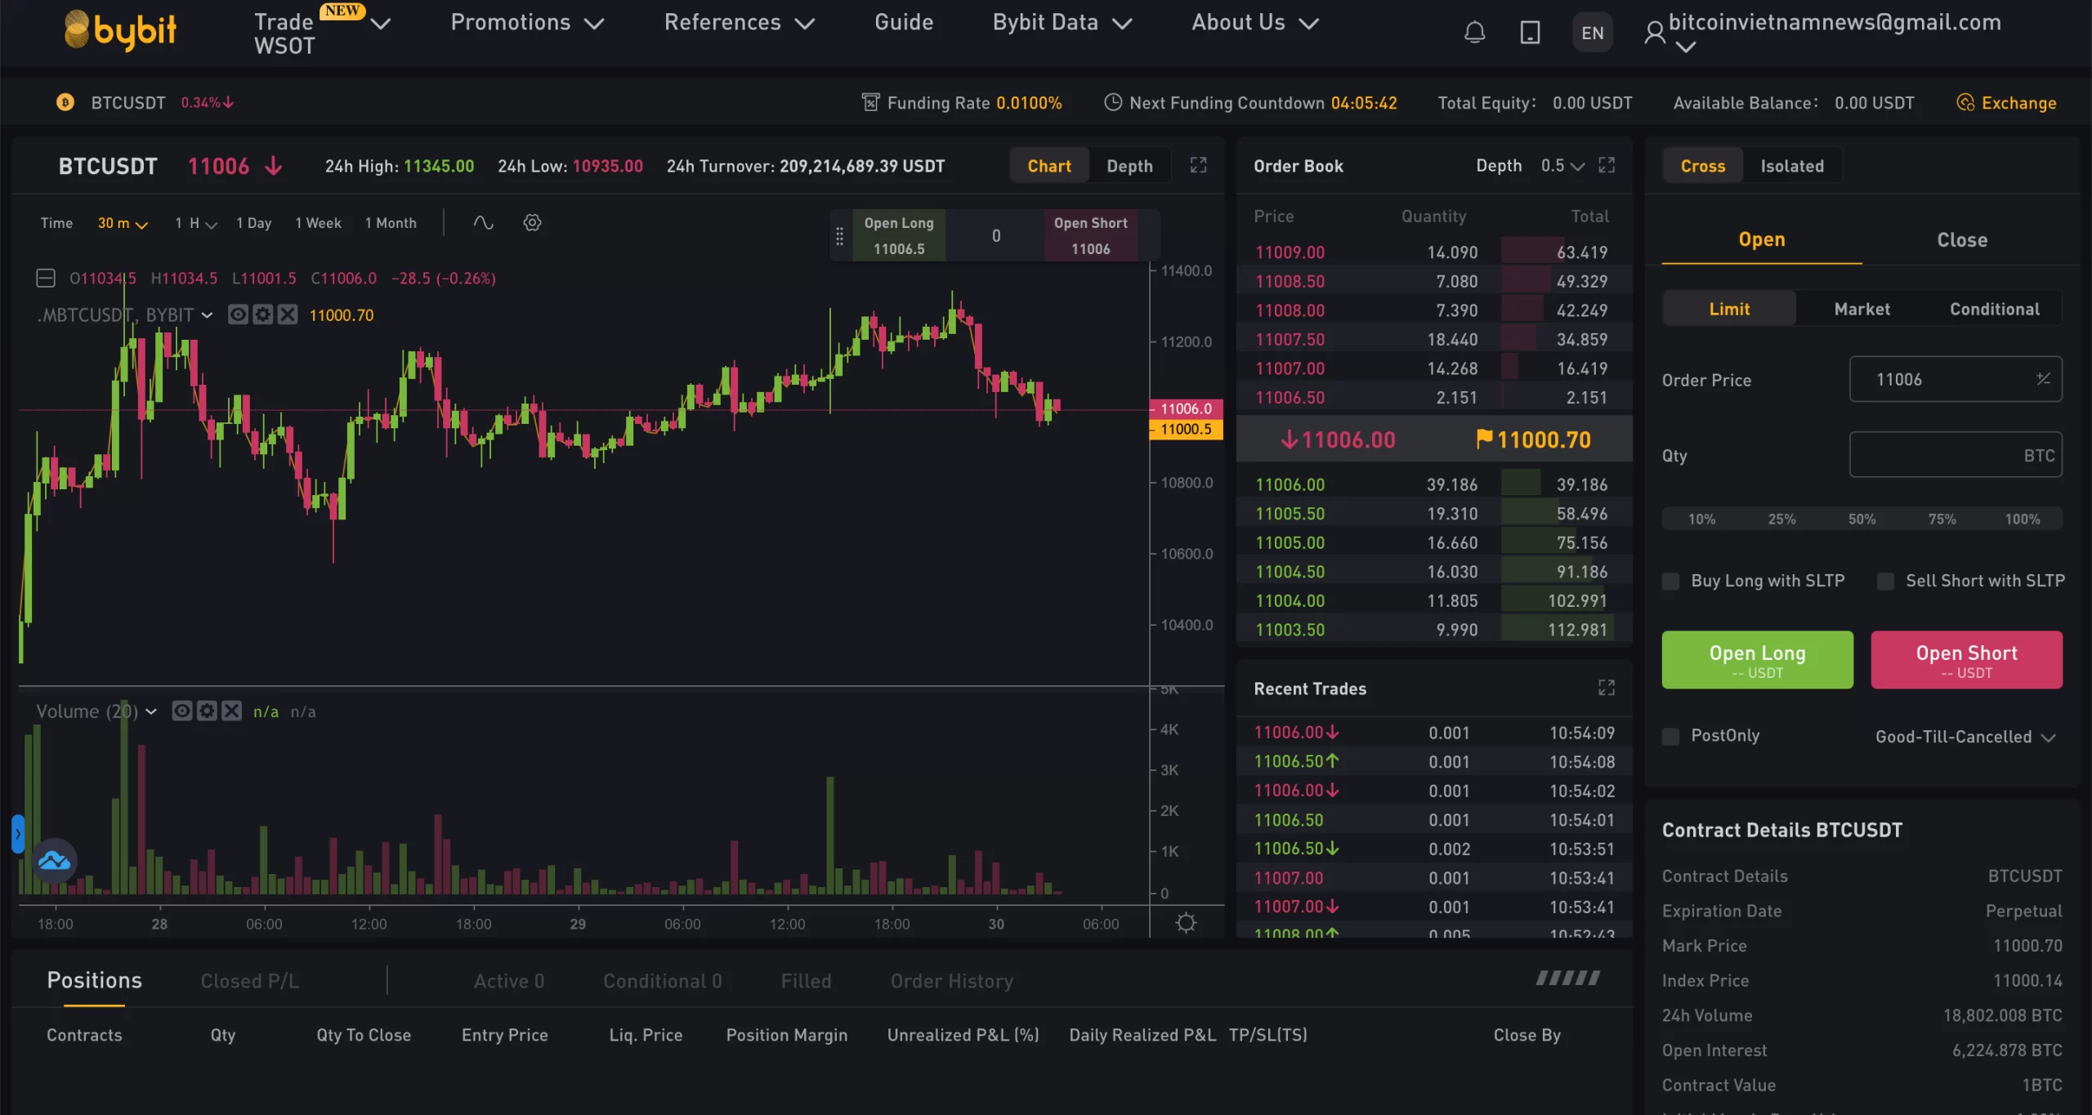This screenshot has width=2092, height=1115.
Task: Click the mark price flag icon in order book
Action: tap(1484, 439)
